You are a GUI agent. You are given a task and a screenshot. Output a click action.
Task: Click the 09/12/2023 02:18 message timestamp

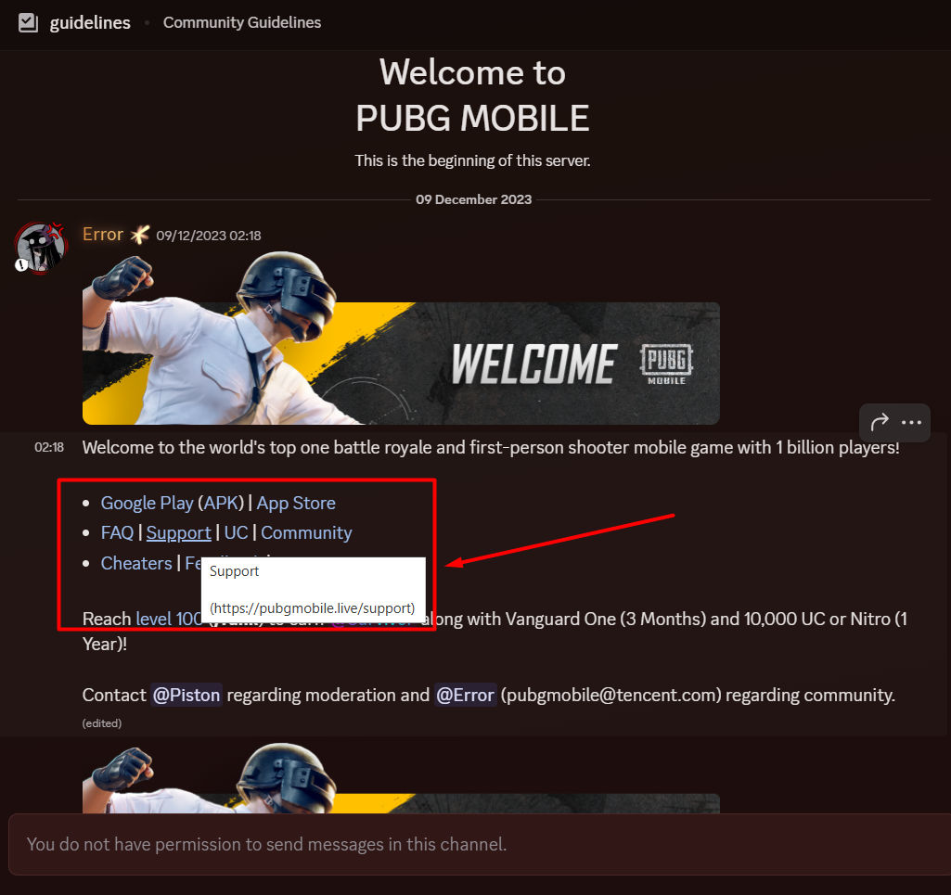click(209, 236)
